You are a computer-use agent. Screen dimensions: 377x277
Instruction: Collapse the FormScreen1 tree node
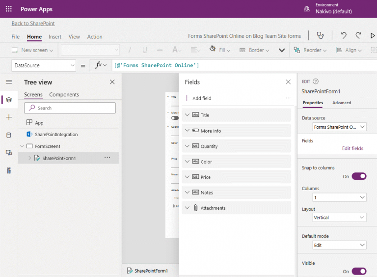(22, 146)
